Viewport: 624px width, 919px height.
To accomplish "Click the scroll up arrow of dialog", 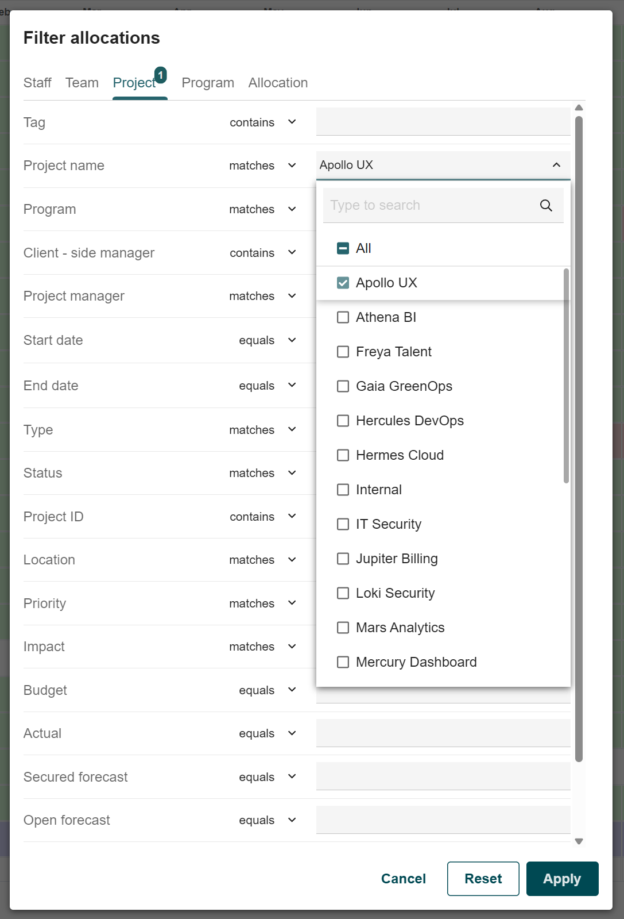I will 579,107.
